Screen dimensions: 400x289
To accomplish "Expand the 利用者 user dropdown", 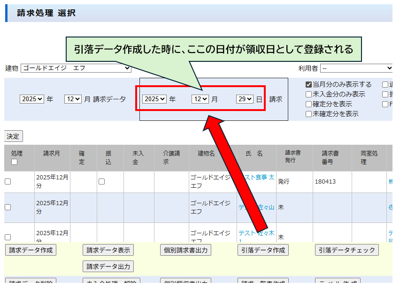I will tap(356, 68).
